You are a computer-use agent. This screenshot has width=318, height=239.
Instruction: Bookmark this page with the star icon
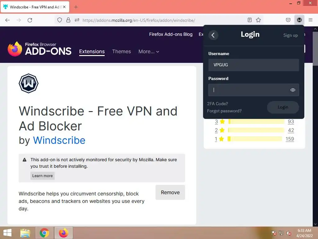[x=258, y=20]
